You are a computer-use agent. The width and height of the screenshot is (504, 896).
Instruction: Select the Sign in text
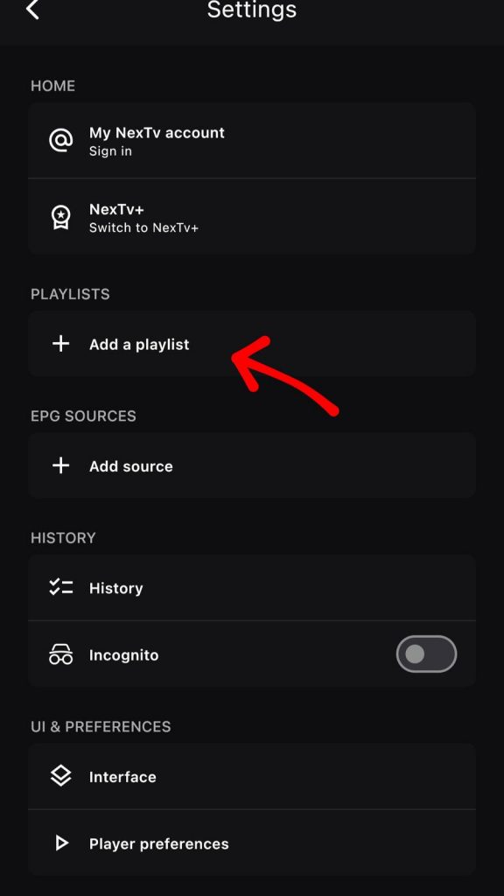click(110, 151)
